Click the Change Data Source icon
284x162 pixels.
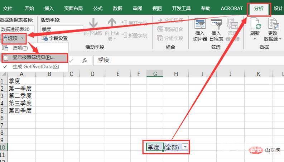pos(273,25)
